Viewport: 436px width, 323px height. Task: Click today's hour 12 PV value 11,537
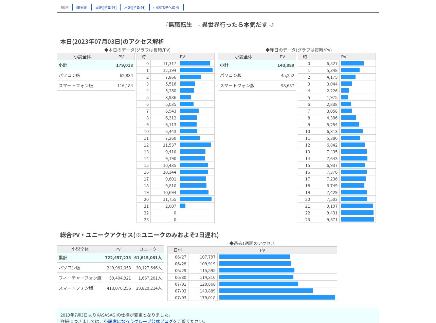click(169, 145)
